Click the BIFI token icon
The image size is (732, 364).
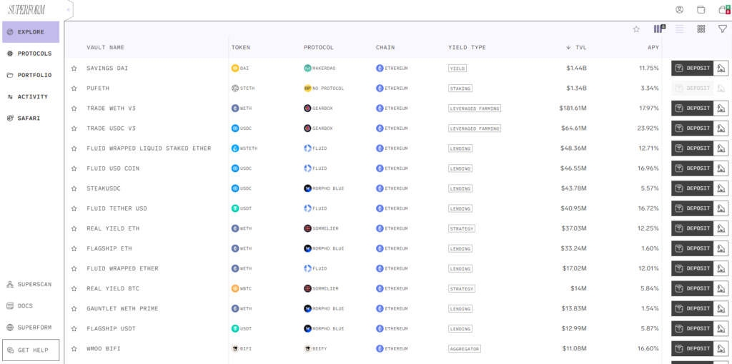coord(234,348)
